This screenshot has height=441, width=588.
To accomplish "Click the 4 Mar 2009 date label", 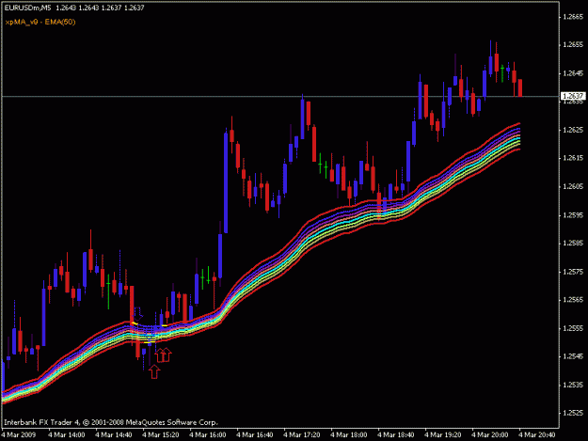I will (x=19, y=434).
